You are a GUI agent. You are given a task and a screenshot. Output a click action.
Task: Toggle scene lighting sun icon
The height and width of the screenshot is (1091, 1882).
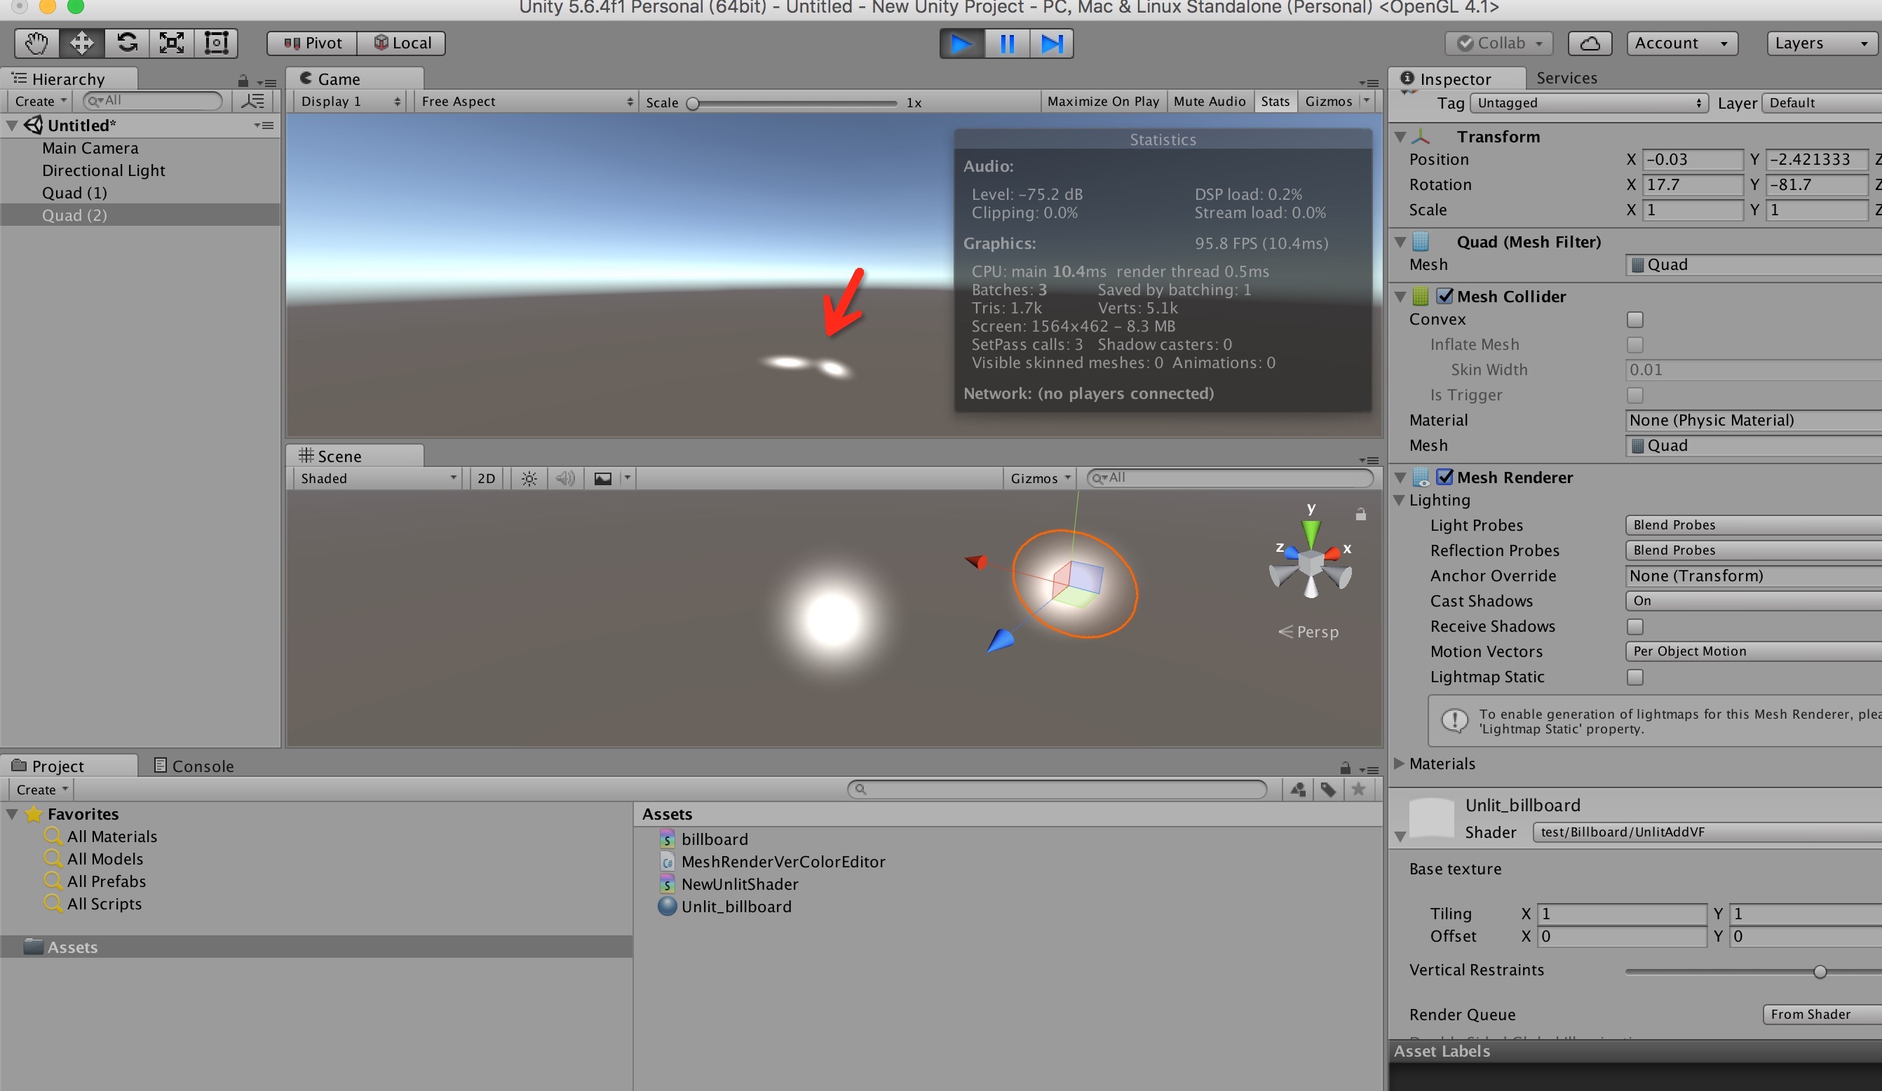[529, 479]
